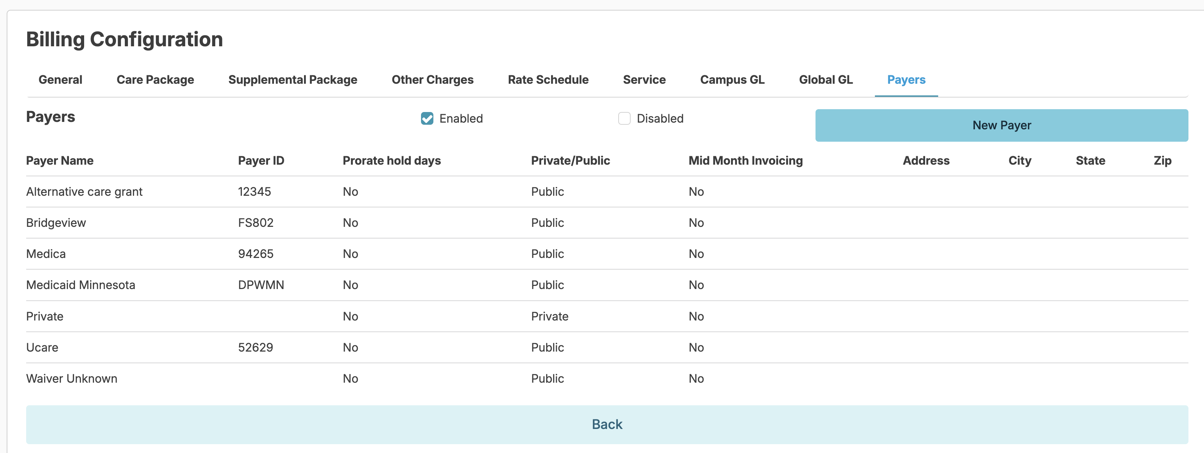This screenshot has width=1204, height=453.
Task: Open the Alternative care grant payer row
Action: tap(84, 192)
